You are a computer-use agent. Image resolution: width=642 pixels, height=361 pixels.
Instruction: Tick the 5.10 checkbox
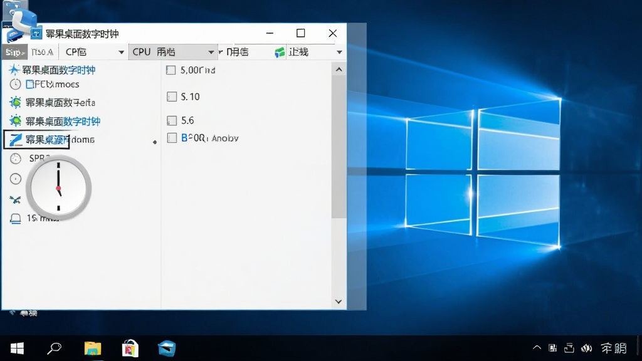tap(172, 97)
